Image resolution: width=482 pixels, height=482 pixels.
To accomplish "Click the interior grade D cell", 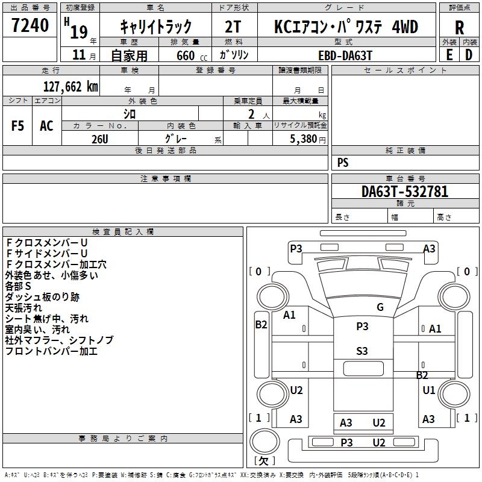I will [x=469, y=54].
